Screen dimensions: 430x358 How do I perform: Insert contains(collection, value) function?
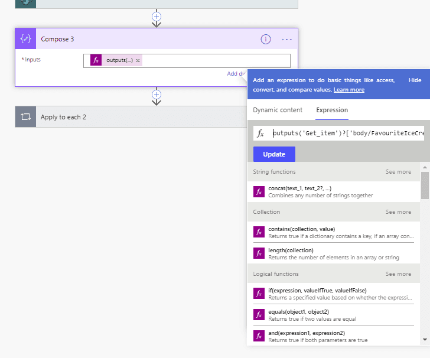pos(334,232)
